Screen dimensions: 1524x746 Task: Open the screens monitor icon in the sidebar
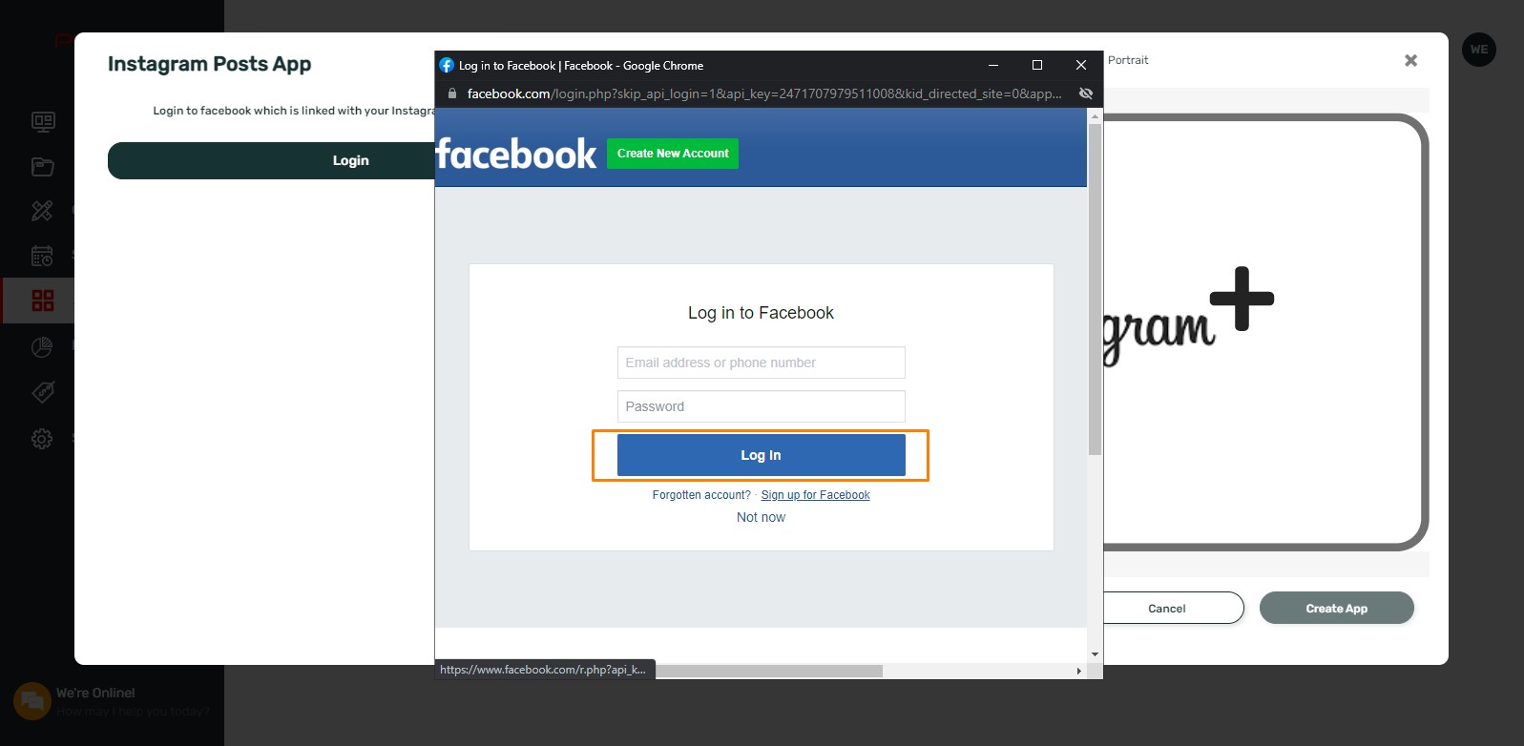pos(43,121)
